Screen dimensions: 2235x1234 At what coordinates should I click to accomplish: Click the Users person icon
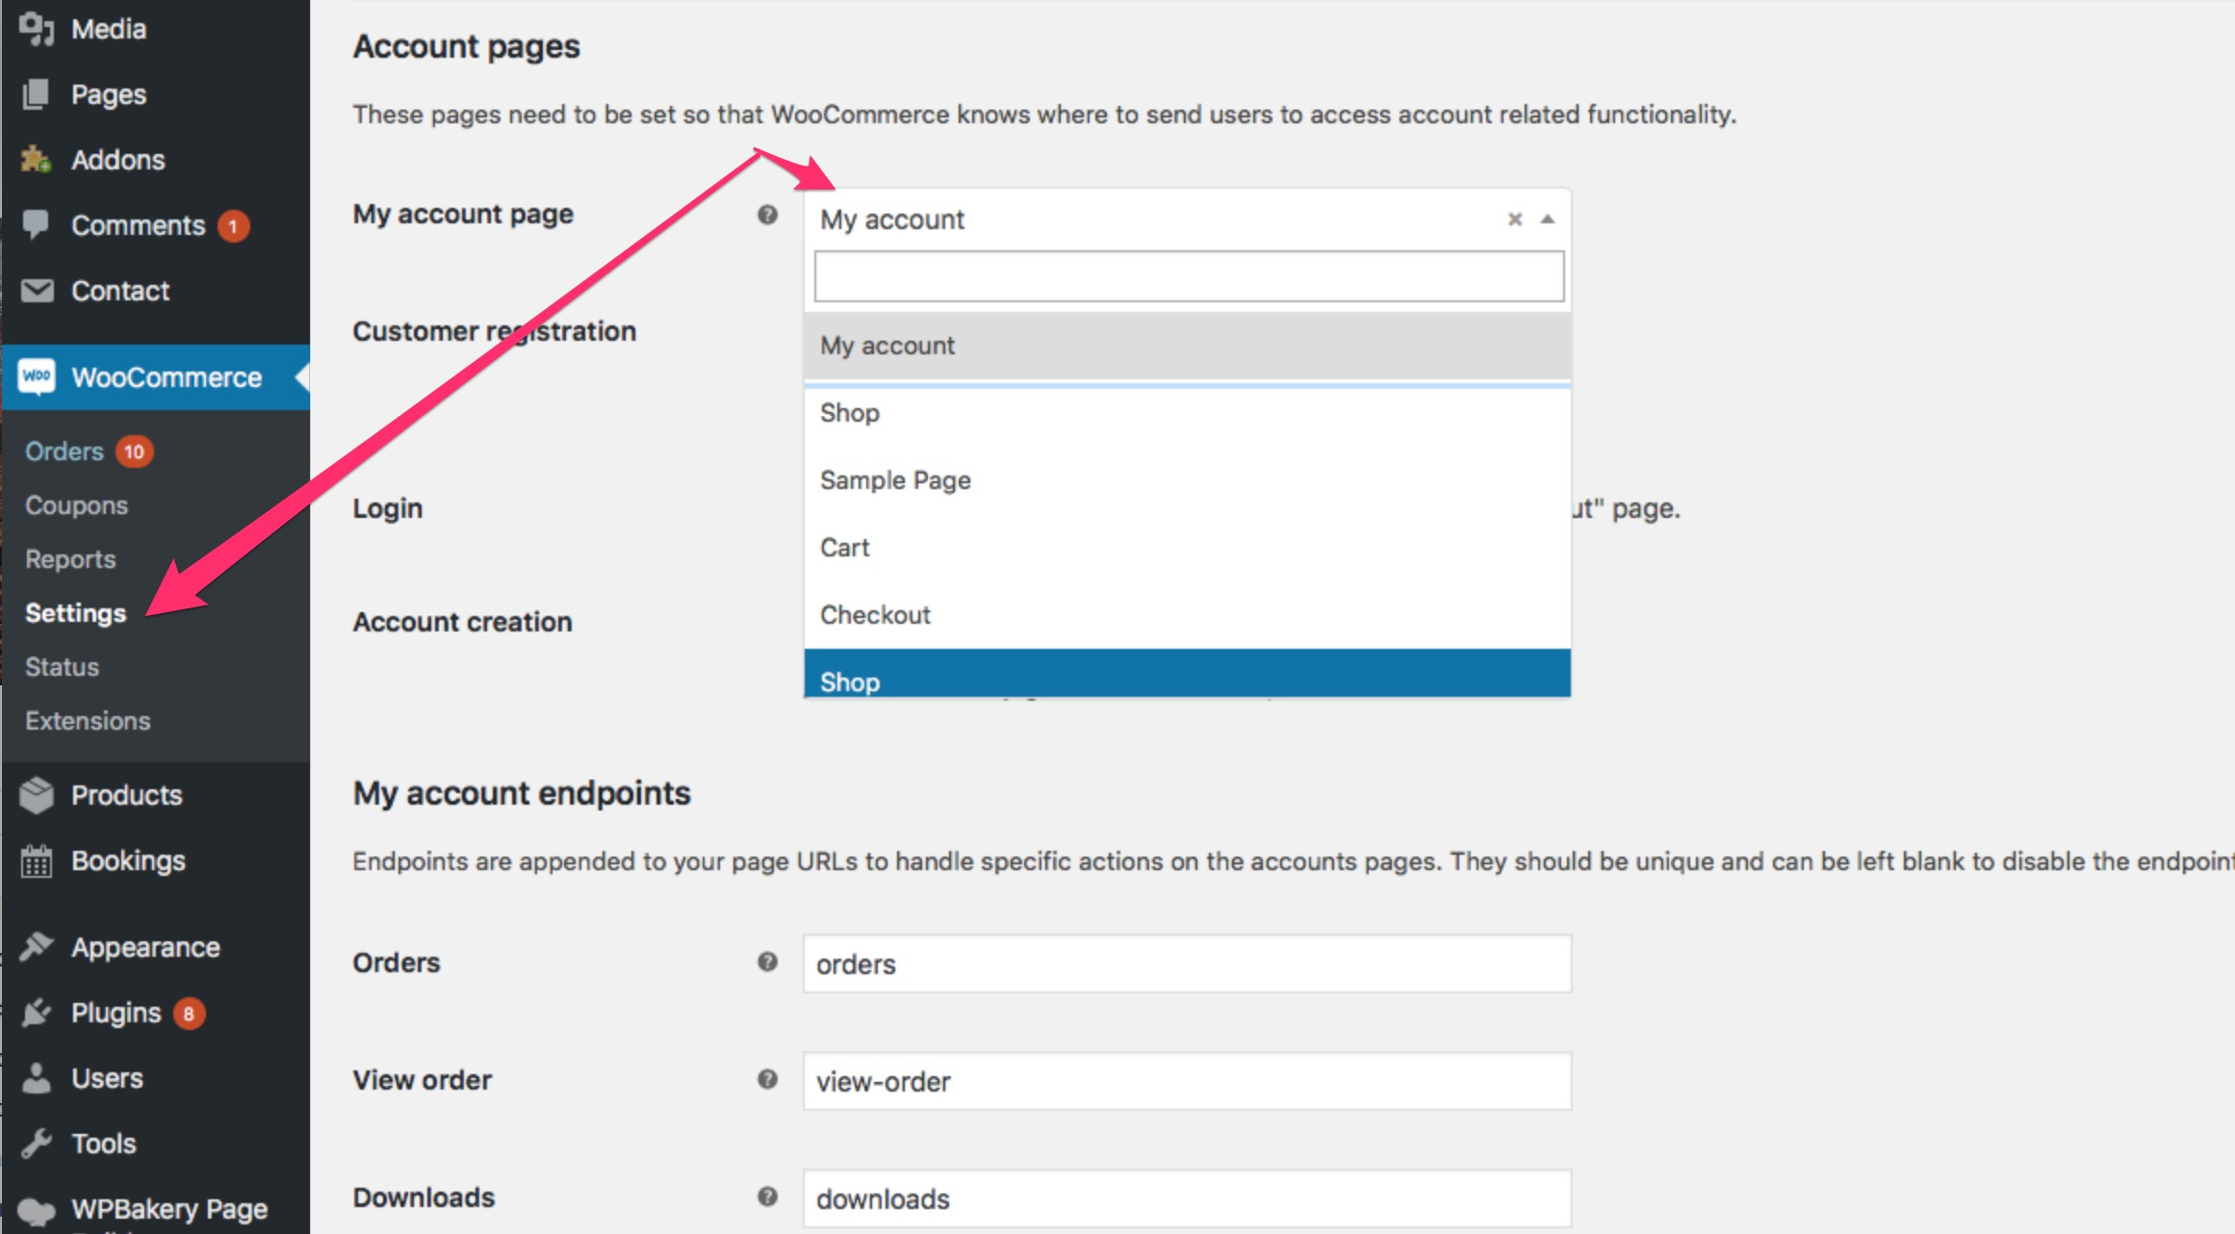(x=37, y=1078)
